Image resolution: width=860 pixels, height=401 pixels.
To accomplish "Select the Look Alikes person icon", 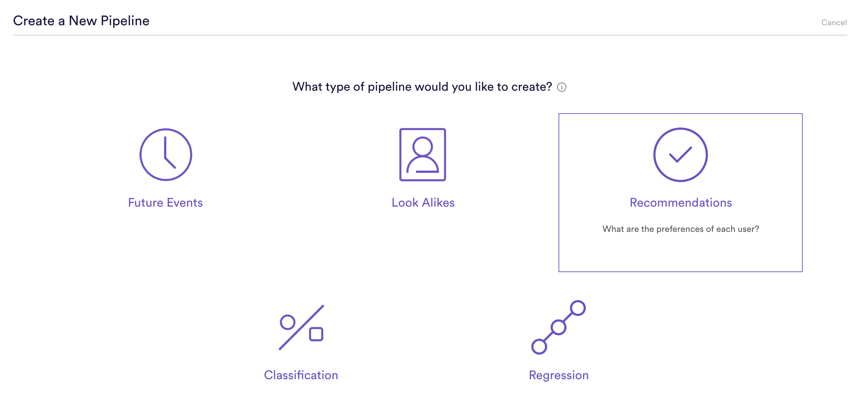I will click(x=422, y=154).
